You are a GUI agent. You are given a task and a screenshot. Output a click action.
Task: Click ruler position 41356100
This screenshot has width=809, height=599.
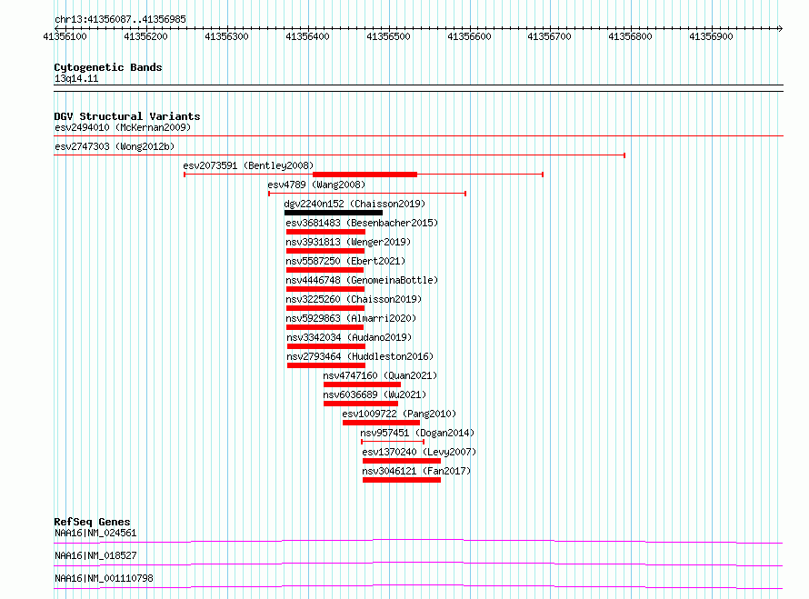(x=65, y=36)
